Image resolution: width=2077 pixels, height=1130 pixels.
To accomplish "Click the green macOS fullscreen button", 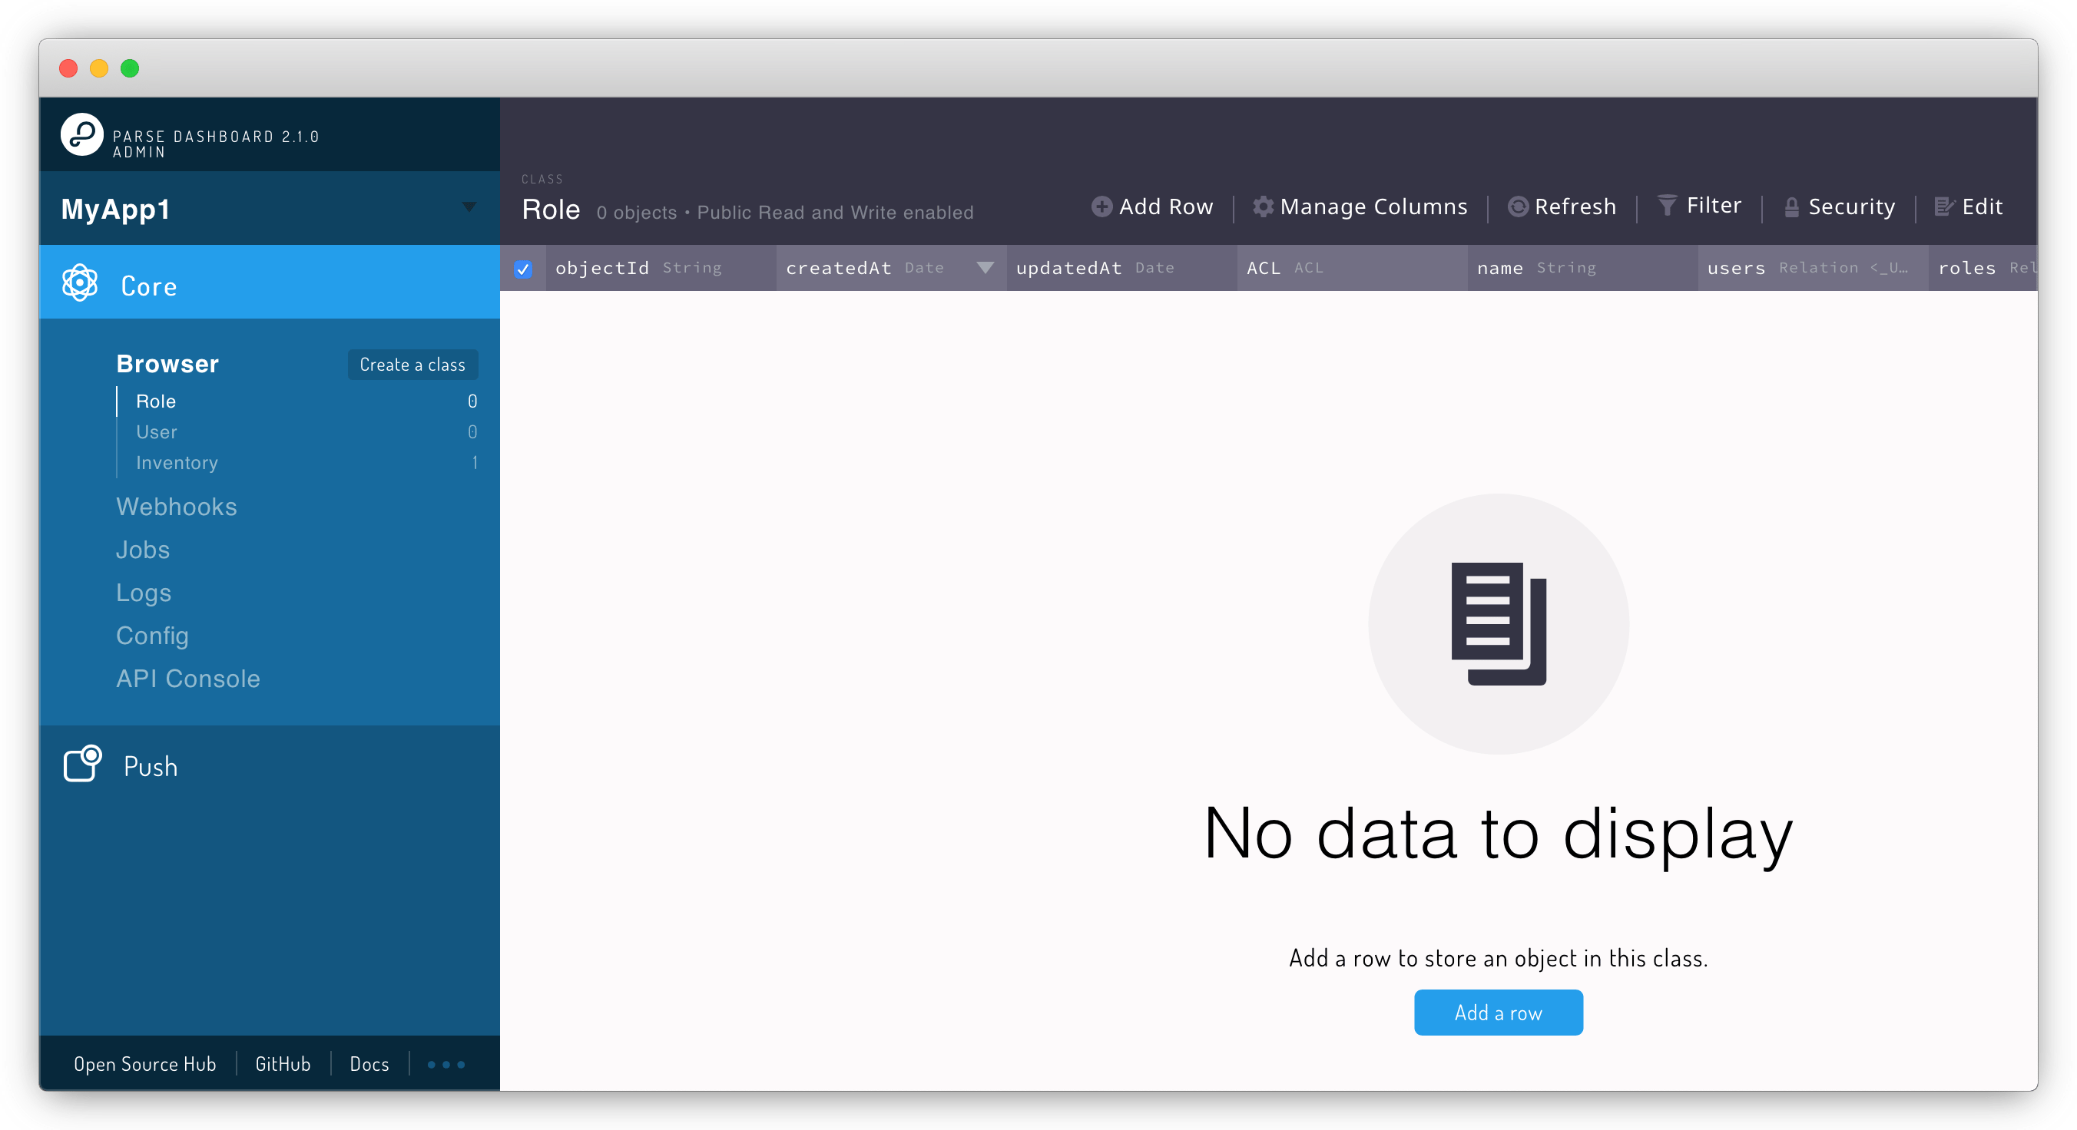I will [x=130, y=68].
